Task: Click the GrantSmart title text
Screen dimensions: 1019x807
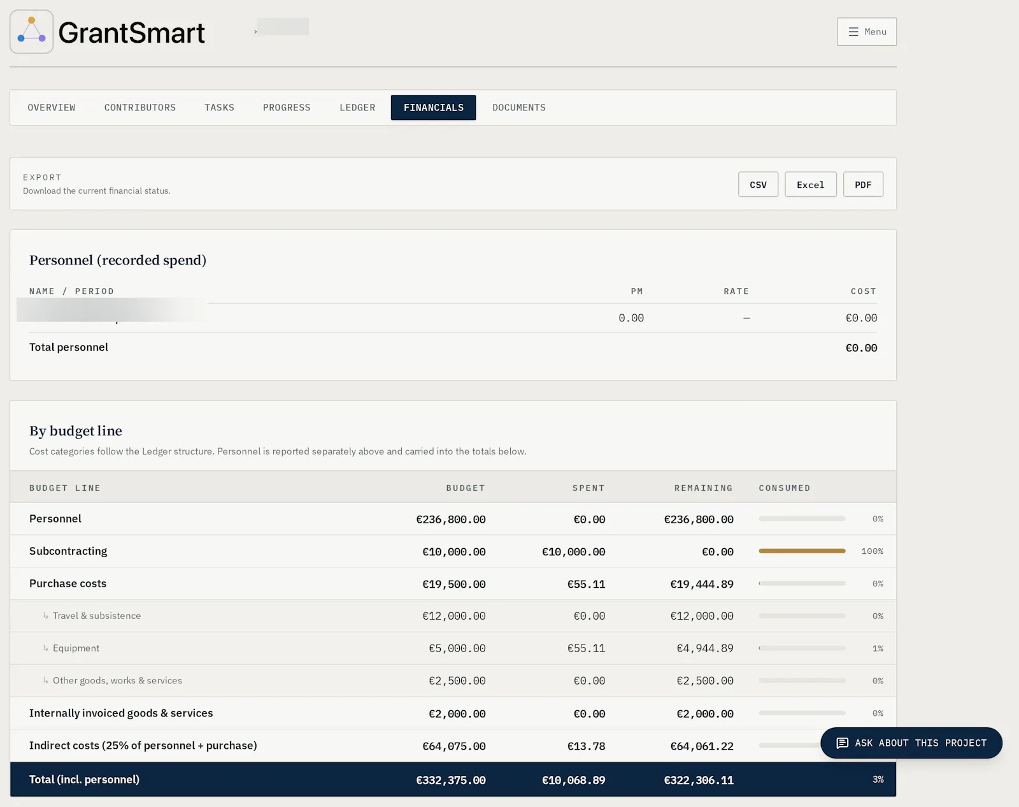Action: (132, 33)
